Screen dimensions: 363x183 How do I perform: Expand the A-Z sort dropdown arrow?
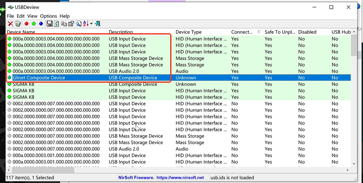pos(91,24)
